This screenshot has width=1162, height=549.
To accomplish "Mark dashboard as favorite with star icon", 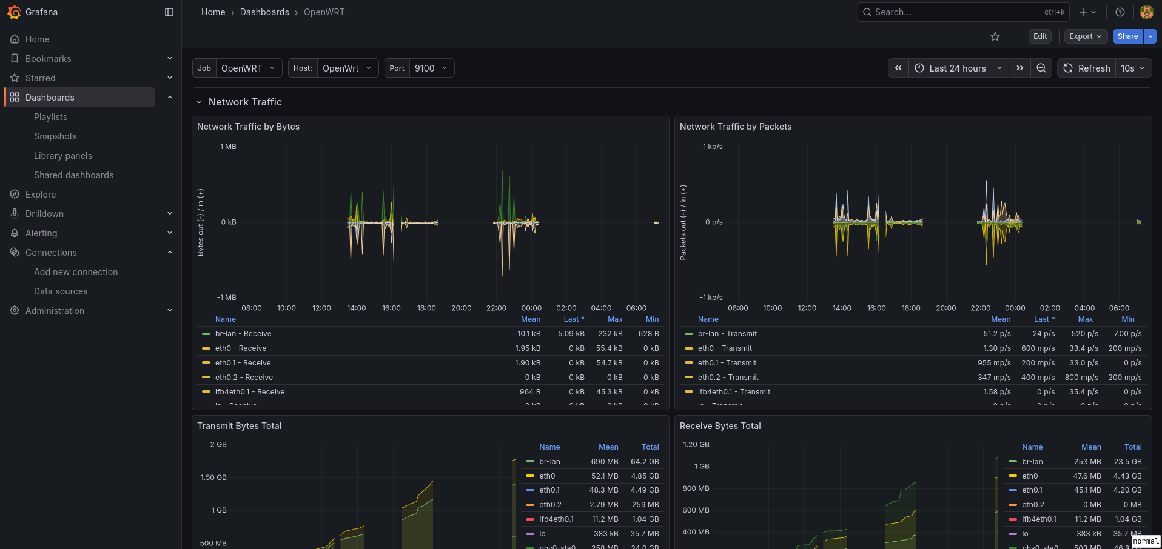I will coord(995,36).
